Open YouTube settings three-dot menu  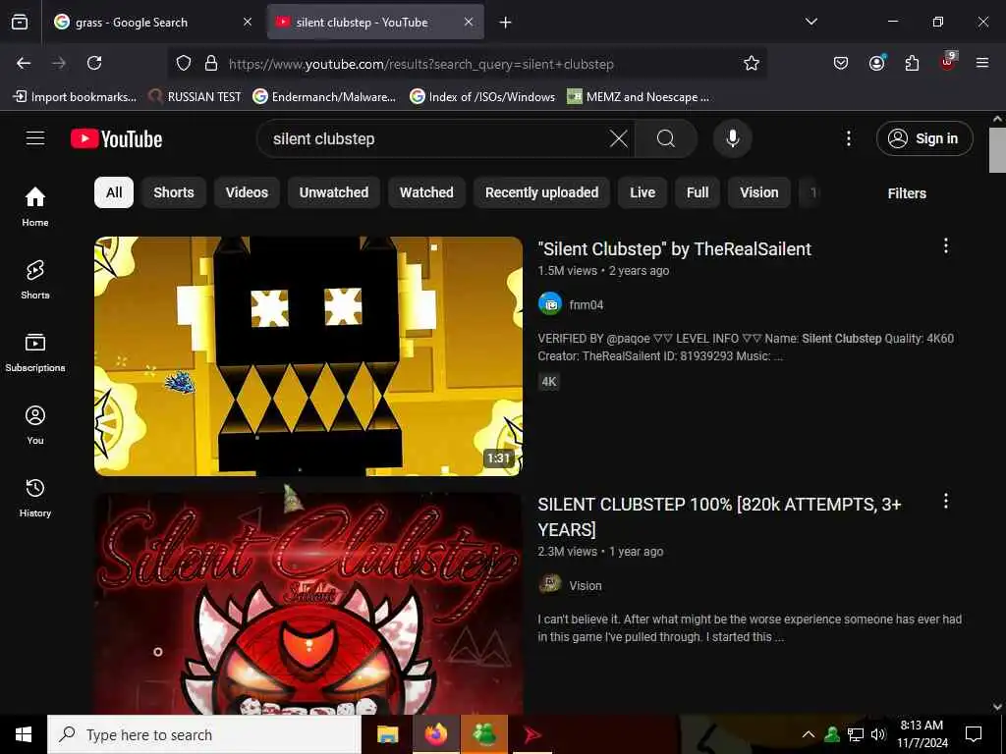click(848, 138)
